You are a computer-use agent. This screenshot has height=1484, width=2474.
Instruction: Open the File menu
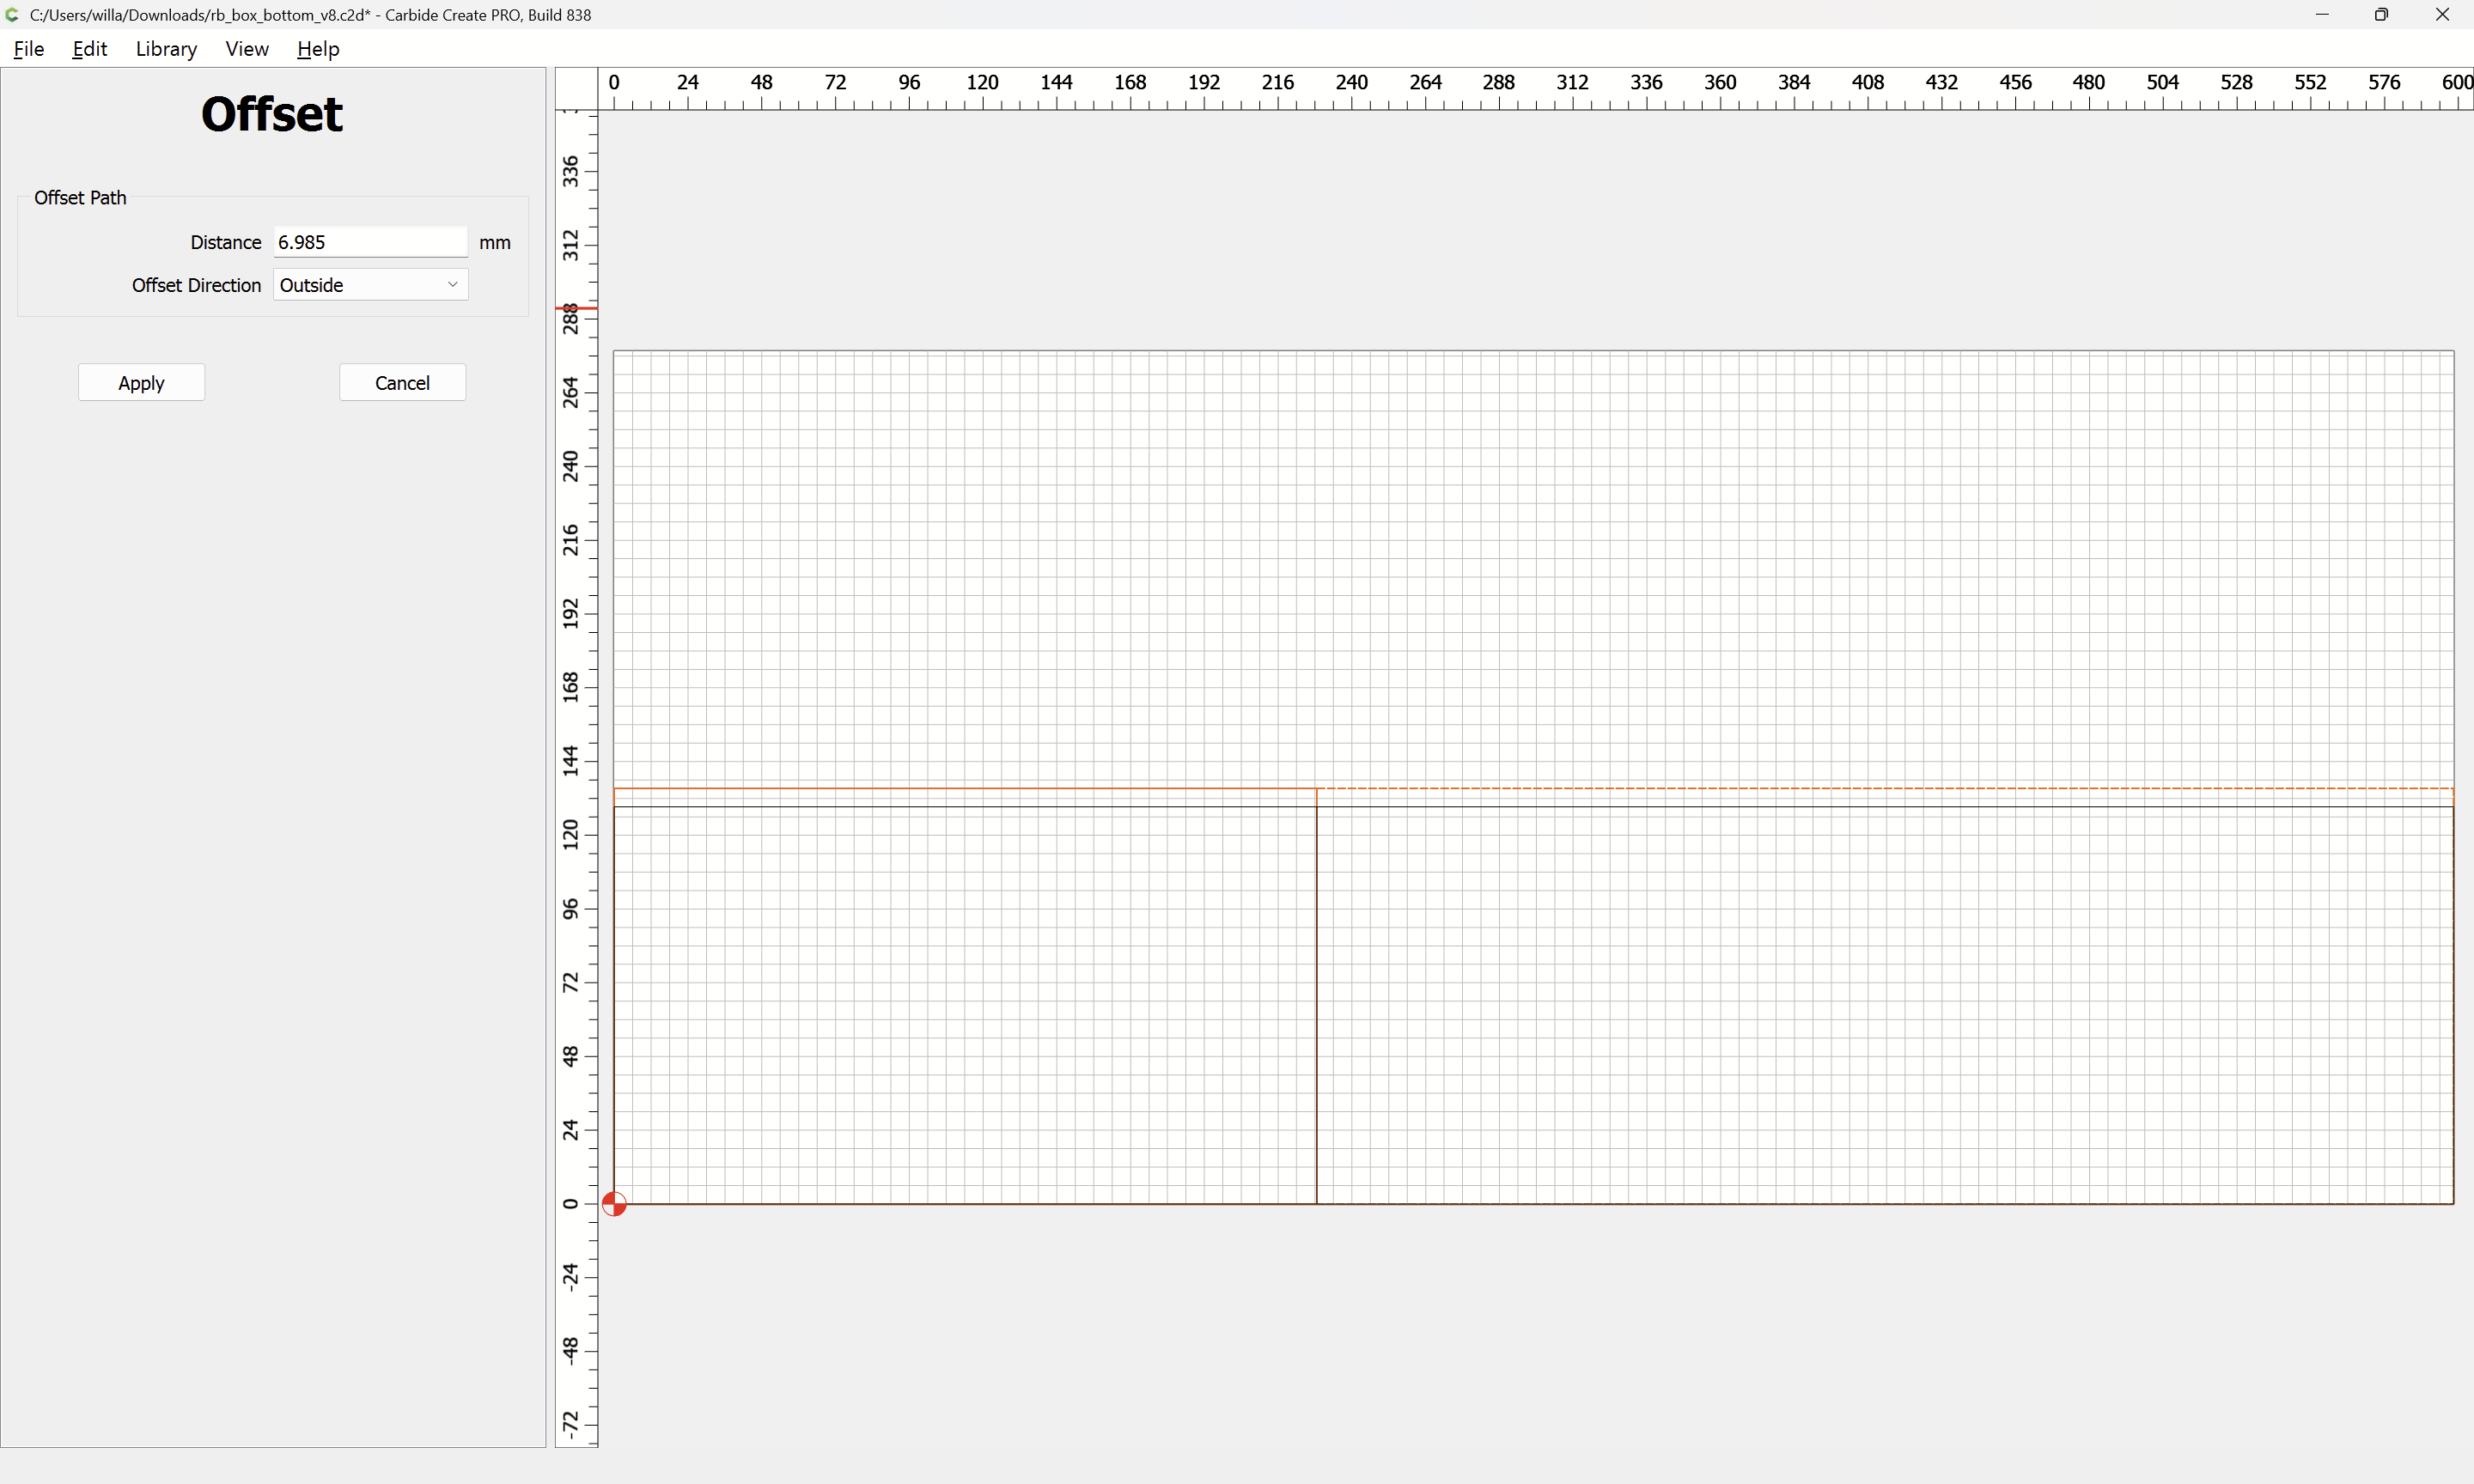(28, 49)
